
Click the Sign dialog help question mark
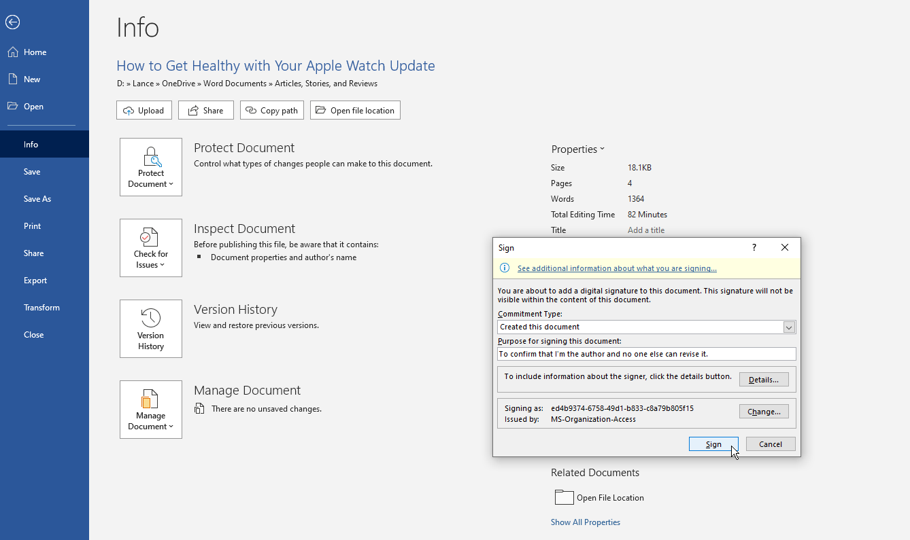click(754, 248)
